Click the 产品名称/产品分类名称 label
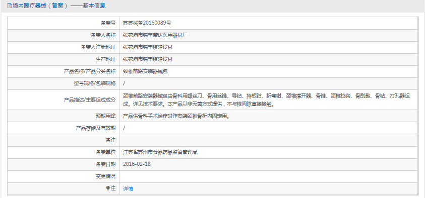 coord(90,71)
